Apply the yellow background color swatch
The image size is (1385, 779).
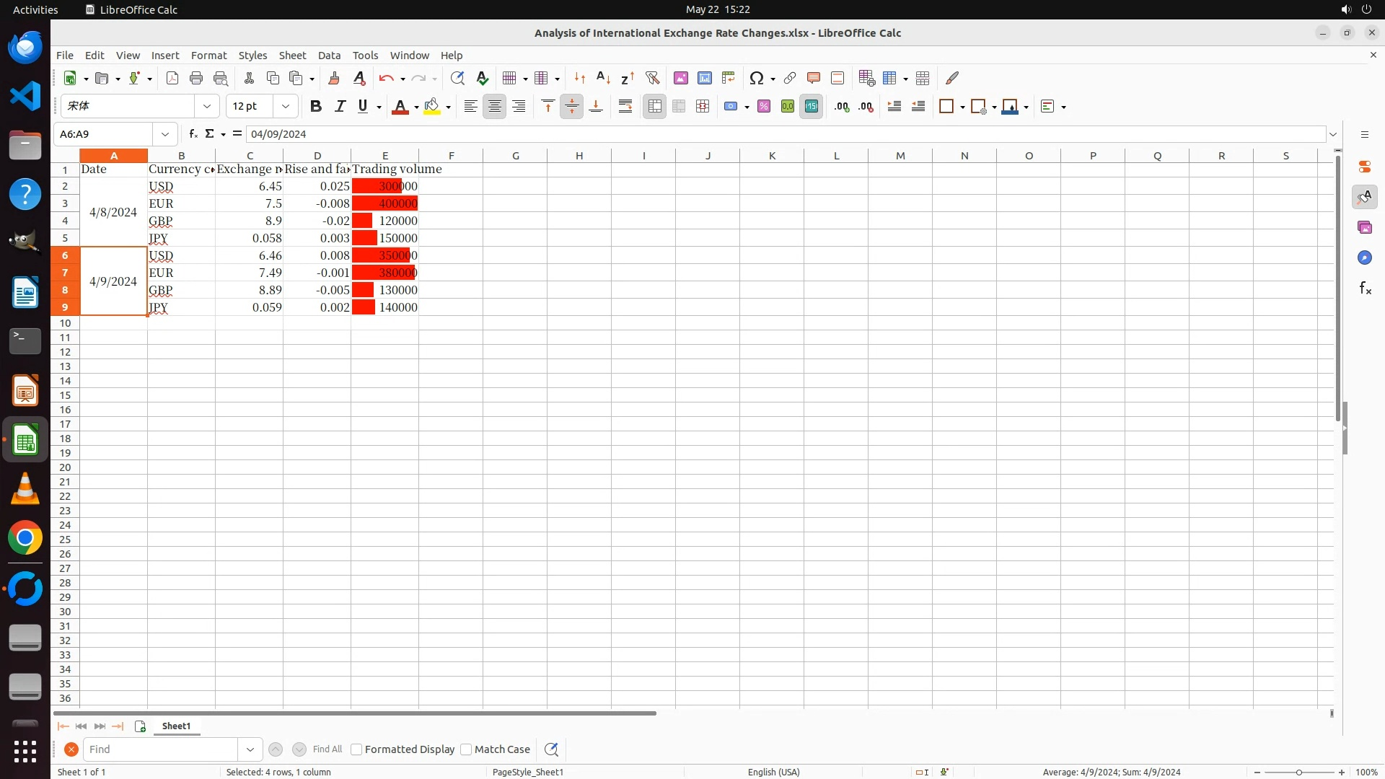tap(431, 107)
